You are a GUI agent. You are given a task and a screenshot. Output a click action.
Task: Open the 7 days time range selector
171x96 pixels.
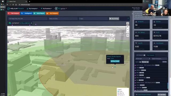[93, 19]
